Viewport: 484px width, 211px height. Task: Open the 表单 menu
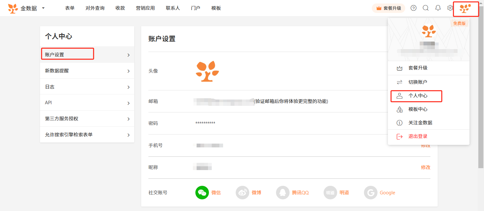70,8
